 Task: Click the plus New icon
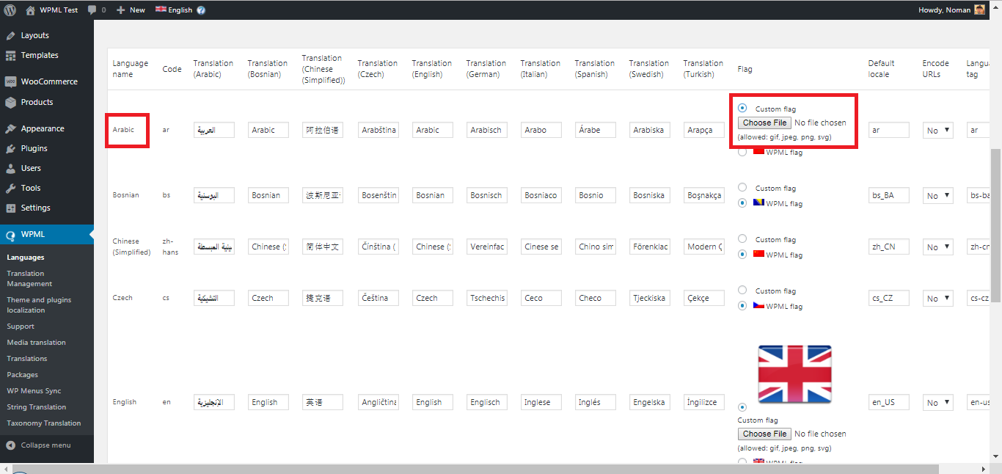[121, 10]
